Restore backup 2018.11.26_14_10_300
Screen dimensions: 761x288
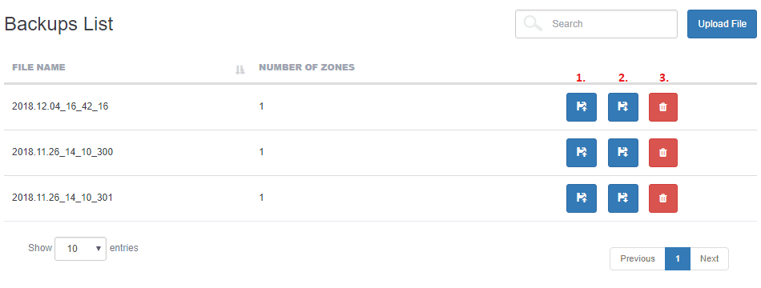coord(581,153)
